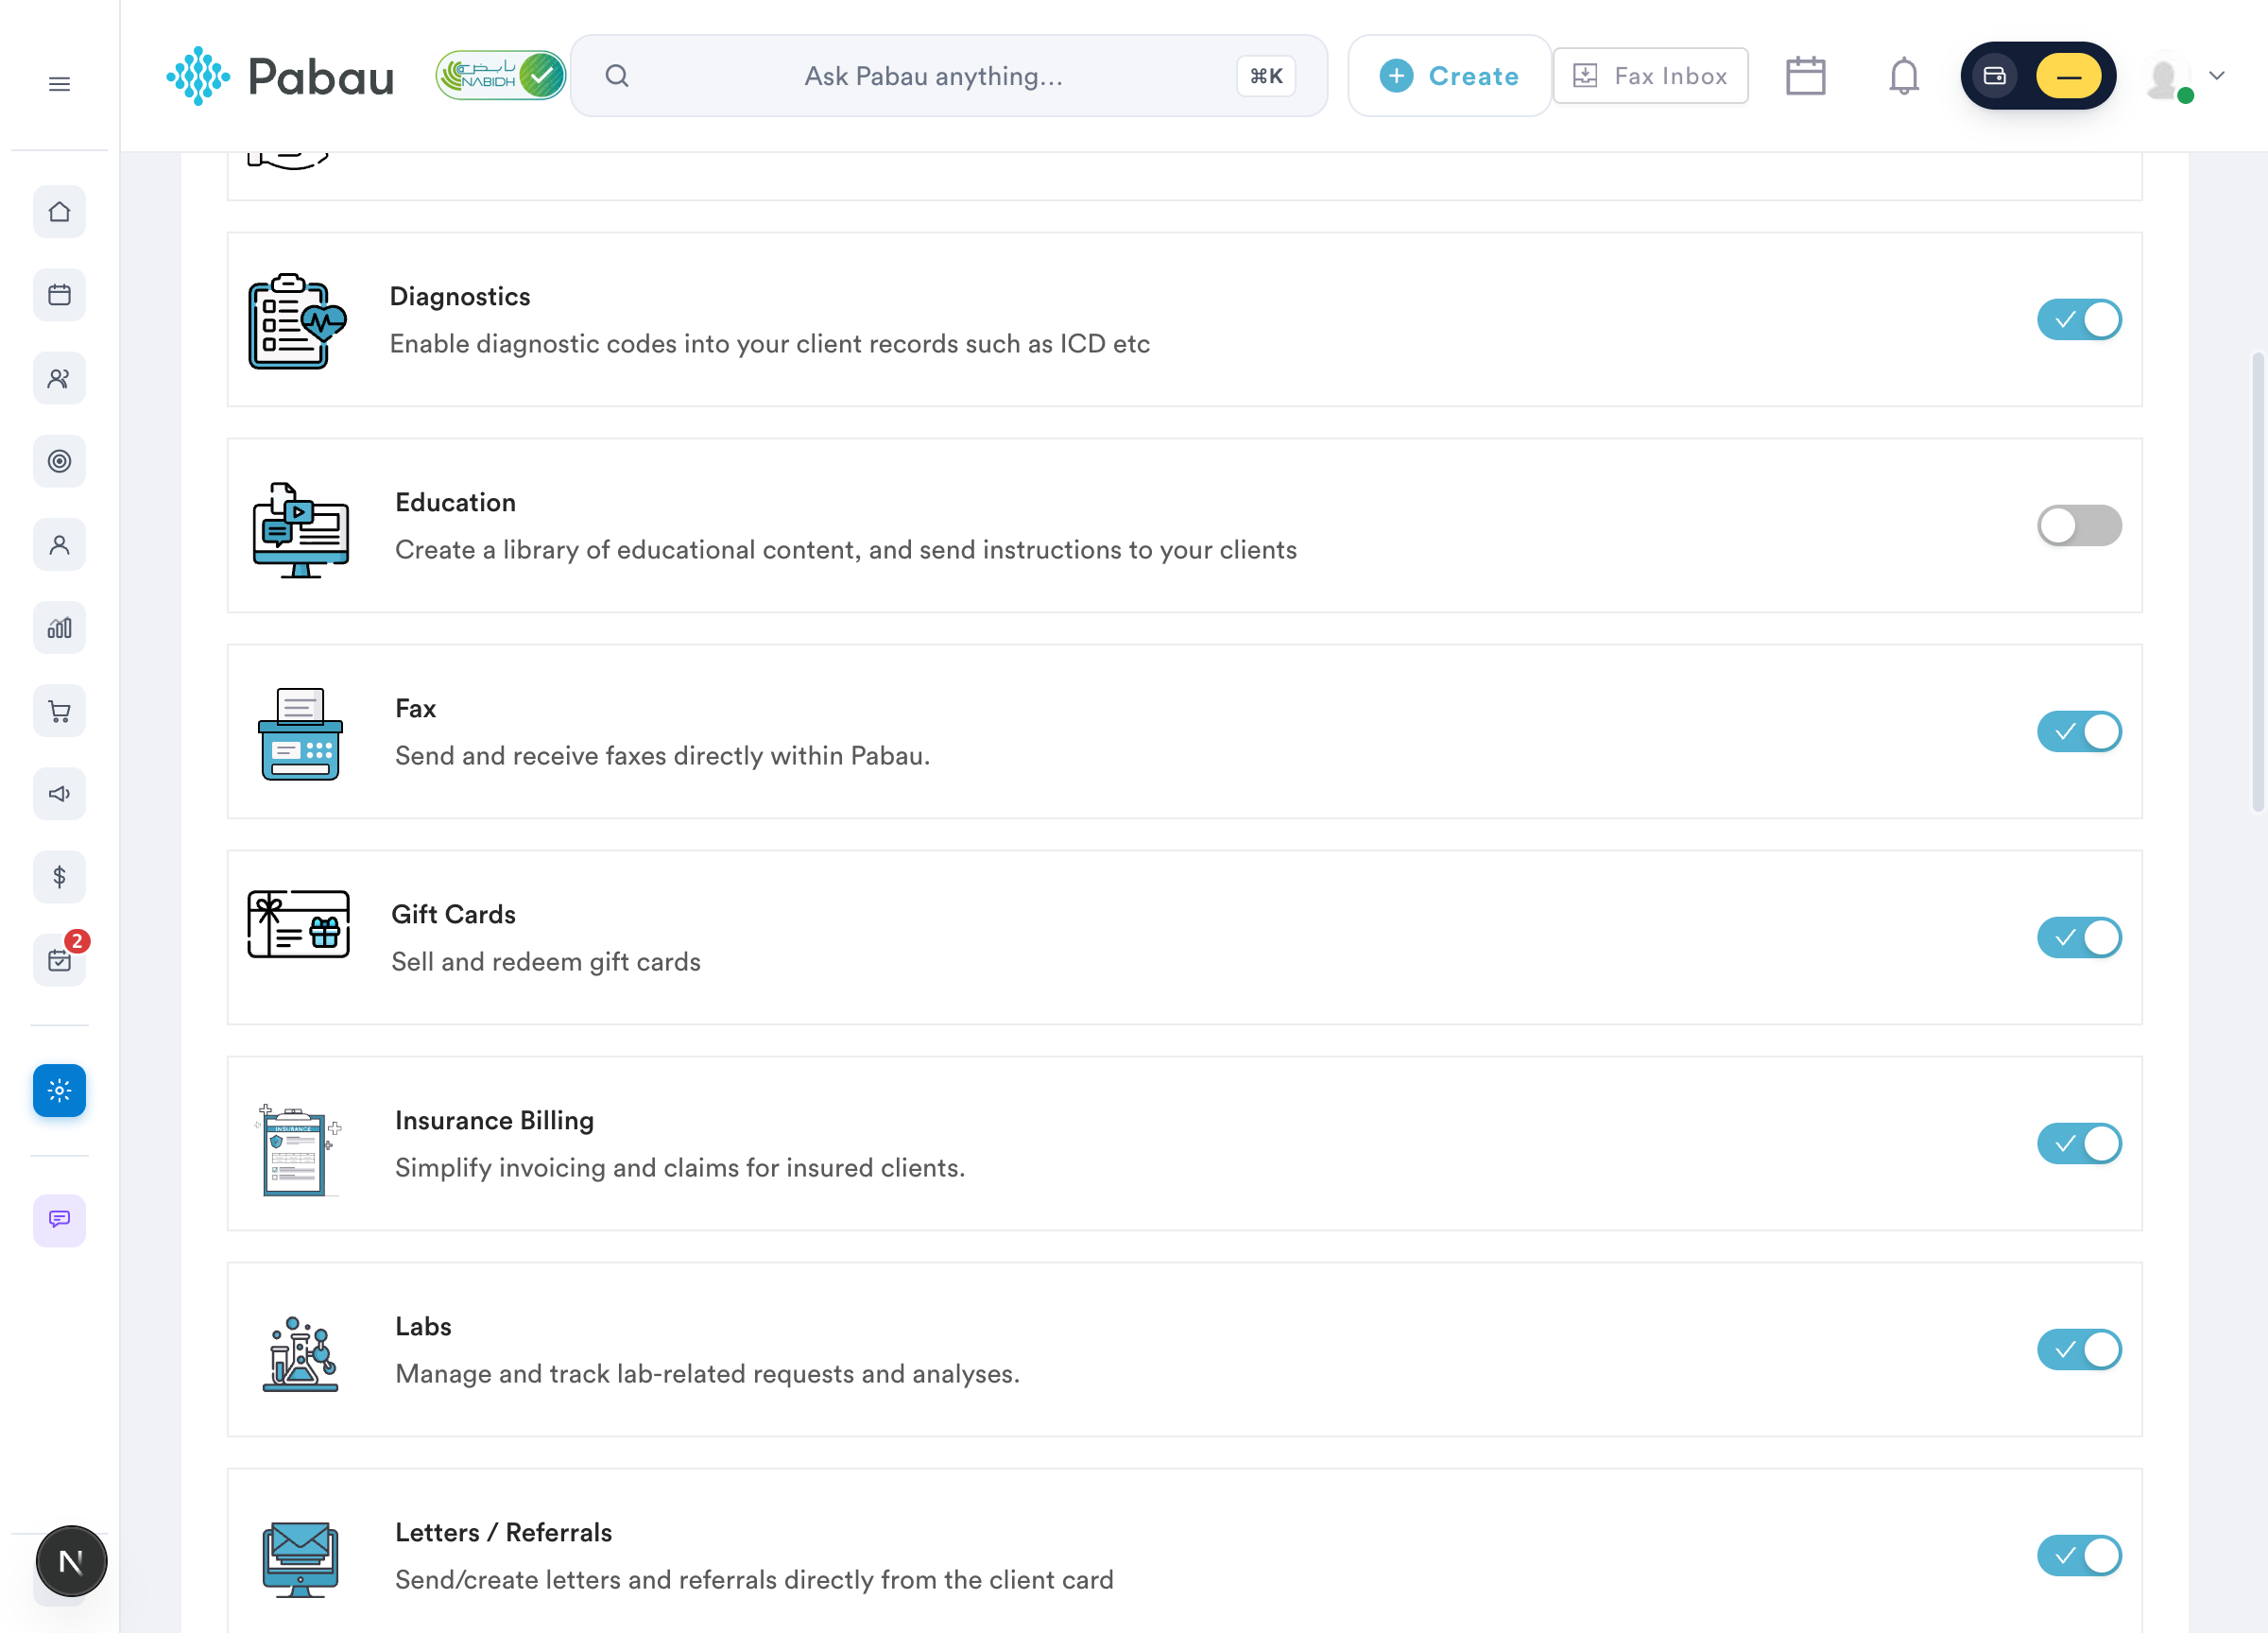The width and height of the screenshot is (2268, 1633).
Task: Disable the Diagnostics toggle
Action: tap(2079, 320)
